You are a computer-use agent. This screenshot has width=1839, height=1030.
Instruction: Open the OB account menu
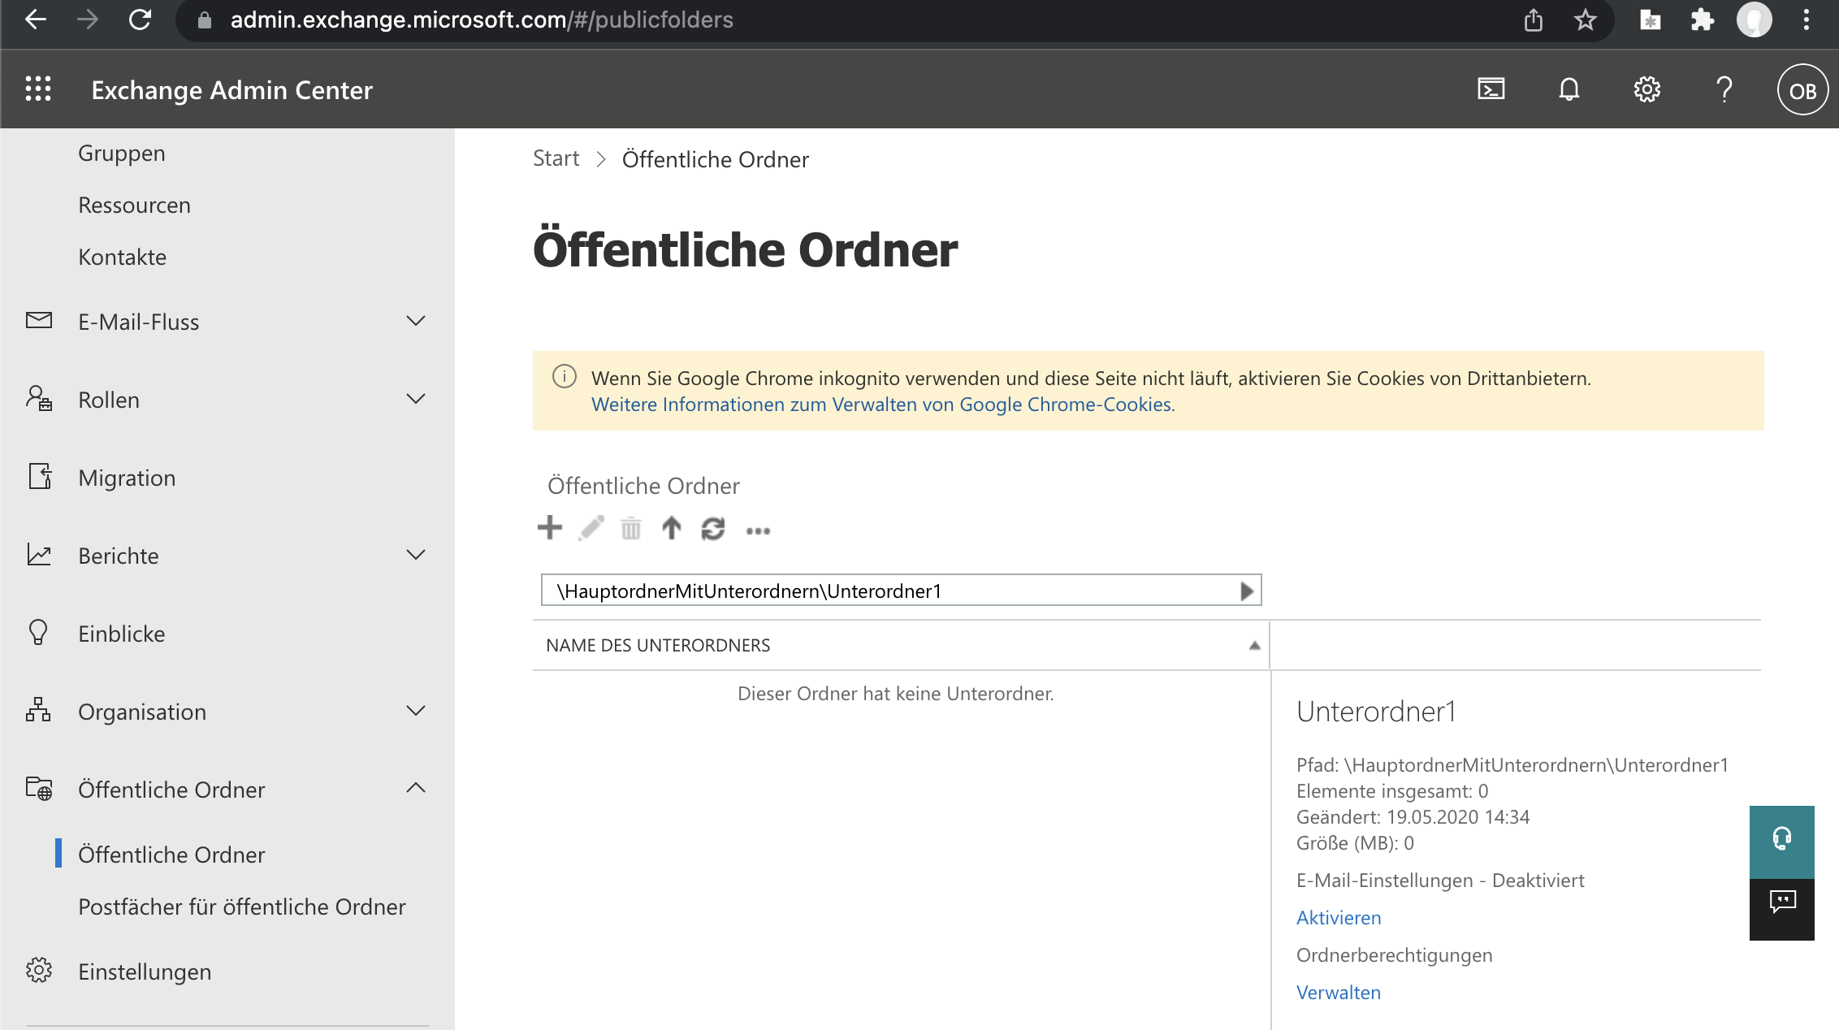coord(1802,90)
